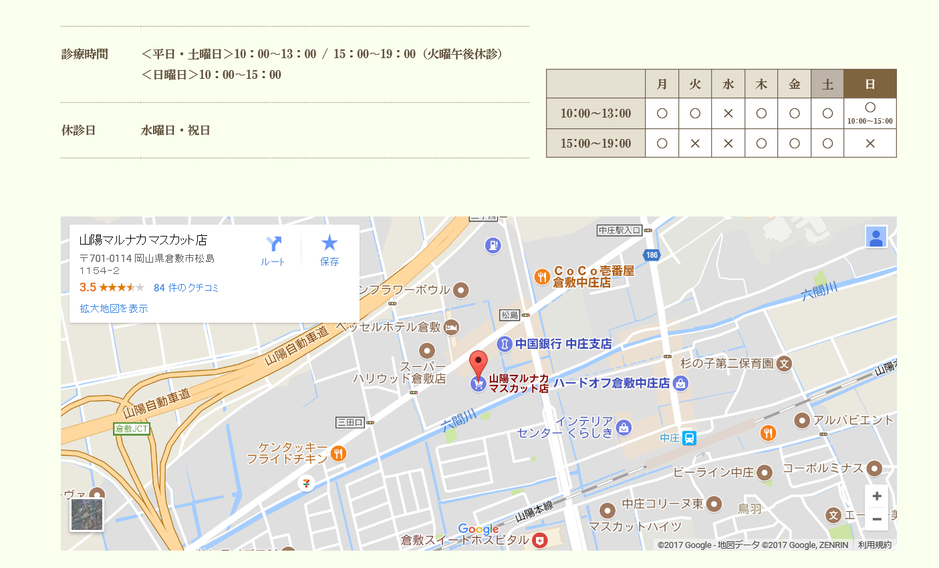Click the 松島 intersection label
The width and height of the screenshot is (939, 568).
510,315
